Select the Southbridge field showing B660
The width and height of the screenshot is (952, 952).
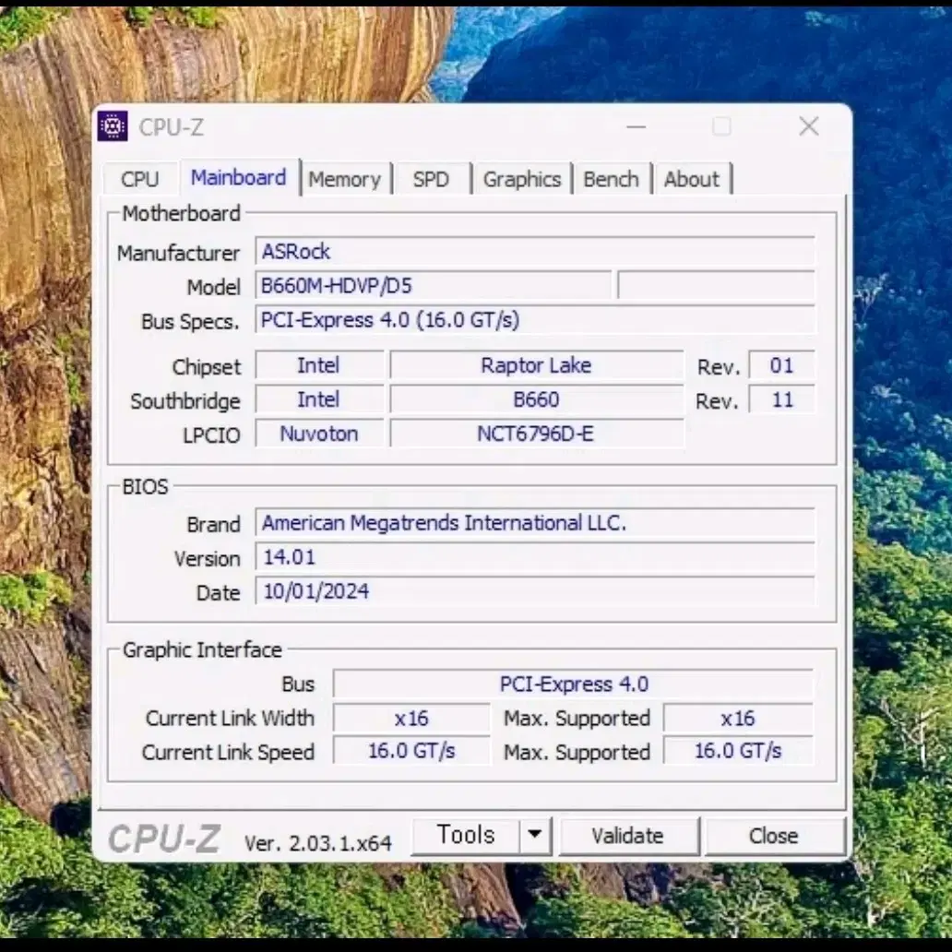point(536,399)
